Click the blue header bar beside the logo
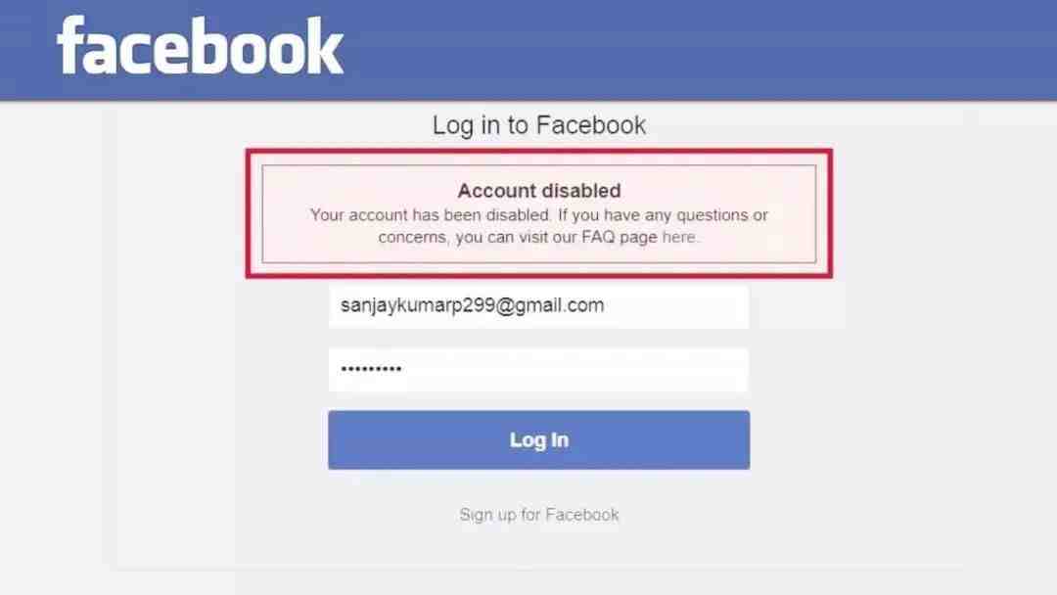 [701, 49]
